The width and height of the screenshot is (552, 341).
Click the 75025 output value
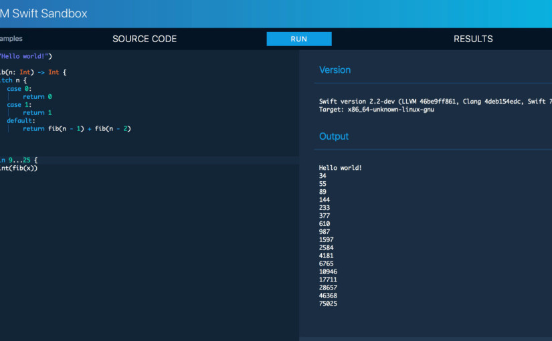coord(329,304)
